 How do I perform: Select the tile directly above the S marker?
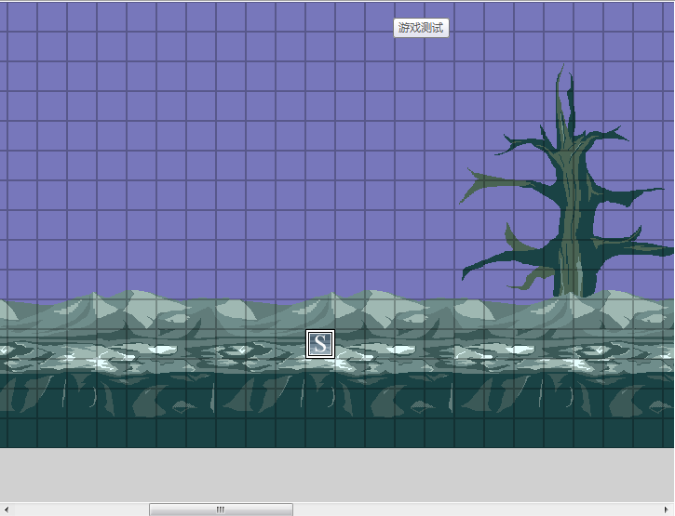click(320, 314)
